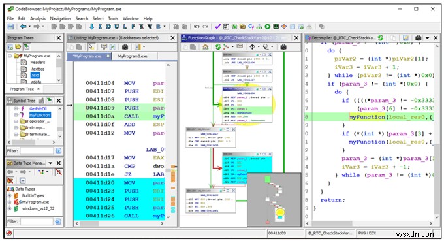The image size is (444, 241).
Task: Go to next undefined (U) icon
Action: coord(116,27)
